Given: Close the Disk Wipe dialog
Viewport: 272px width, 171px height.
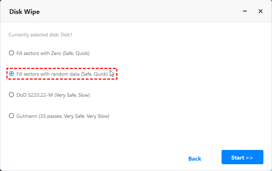Looking at the screenshot, I should point(261,11).
